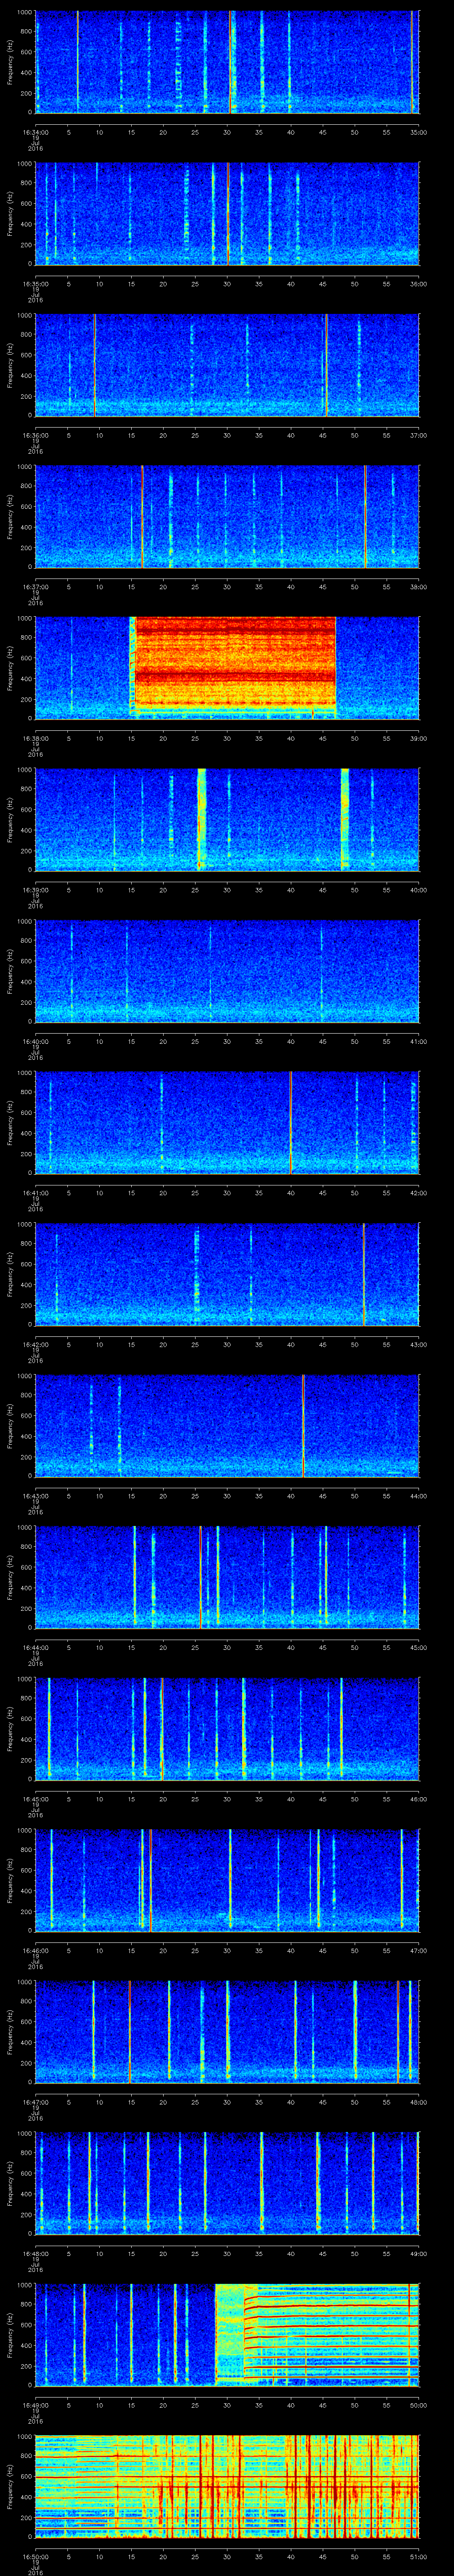Click the 44:00 end time label
Image resolution: width=454 pixels, height=2576 pixels.
tap(419, 1496)
